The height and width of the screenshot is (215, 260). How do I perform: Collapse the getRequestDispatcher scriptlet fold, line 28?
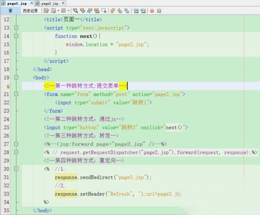click(16, 152)
